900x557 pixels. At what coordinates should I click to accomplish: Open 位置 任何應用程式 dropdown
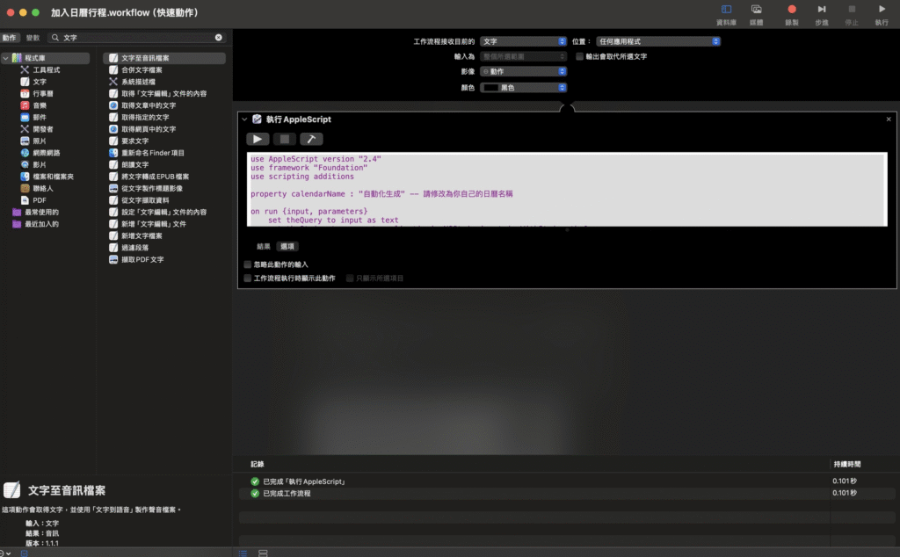(x=658, y=41)
